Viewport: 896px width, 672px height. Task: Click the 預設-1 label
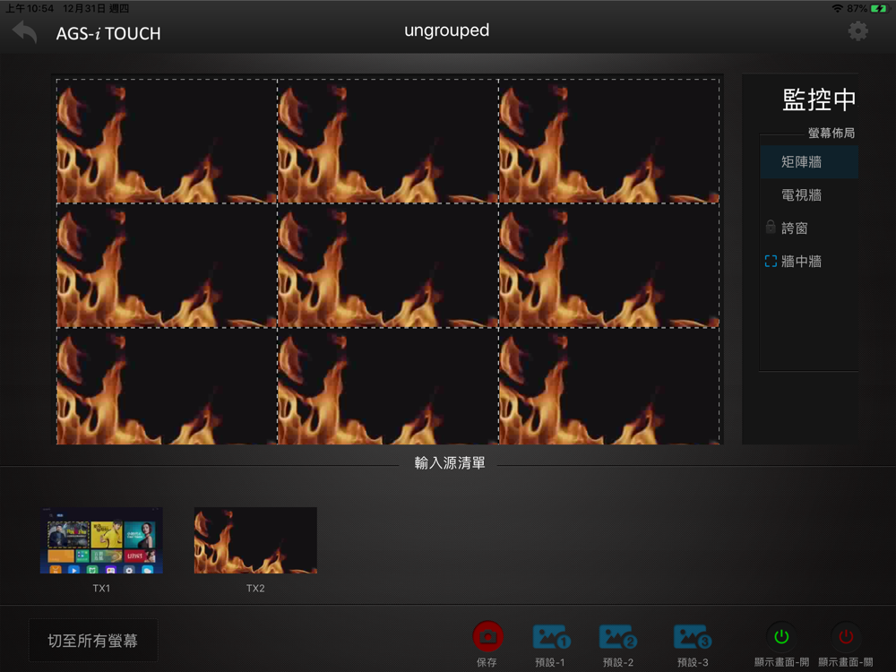pyautogui.click(x=550, y=662)
